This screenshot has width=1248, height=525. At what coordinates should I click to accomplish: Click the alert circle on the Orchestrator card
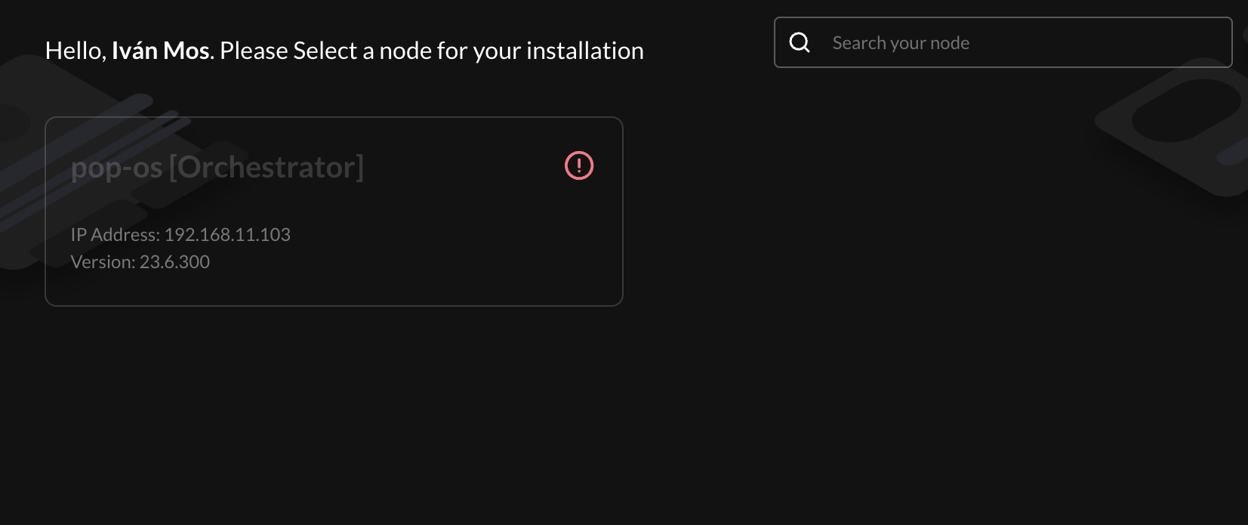(x=578, y=165)
